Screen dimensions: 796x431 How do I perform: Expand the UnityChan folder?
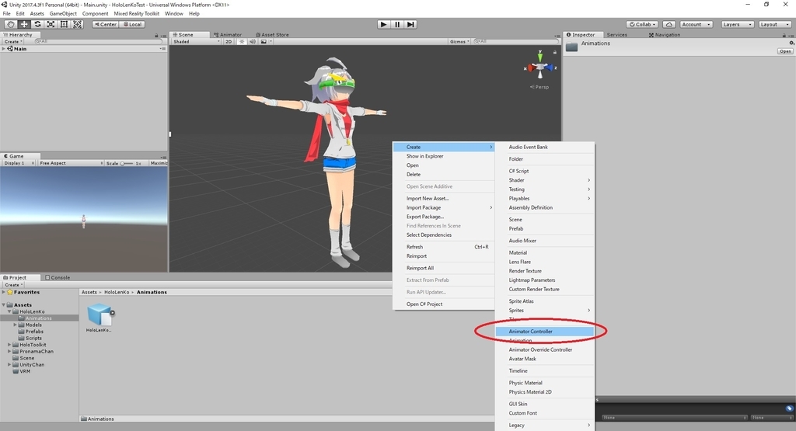(x=9, y=364)
